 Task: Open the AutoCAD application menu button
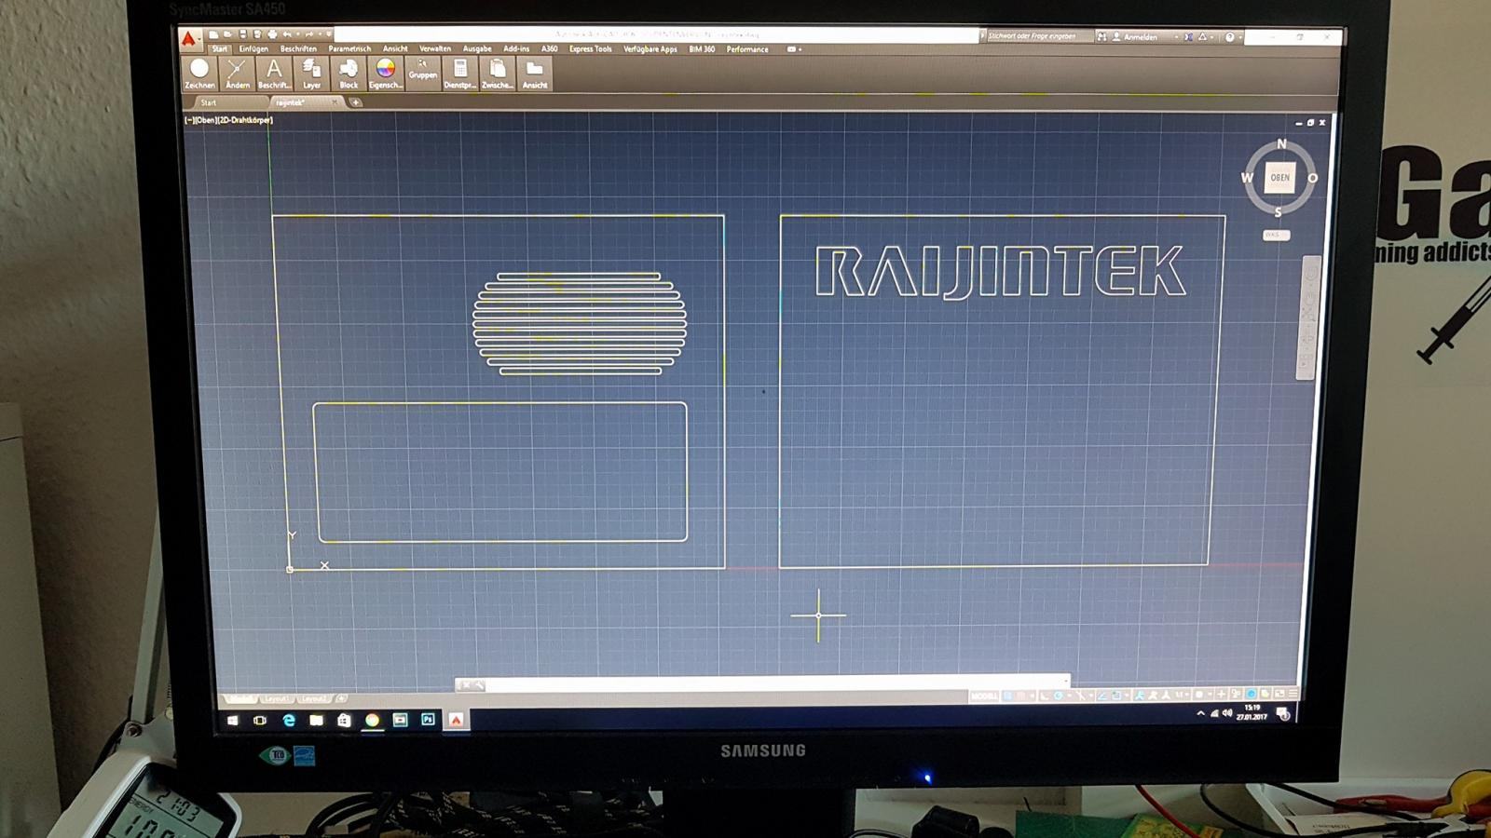point(189,39)
